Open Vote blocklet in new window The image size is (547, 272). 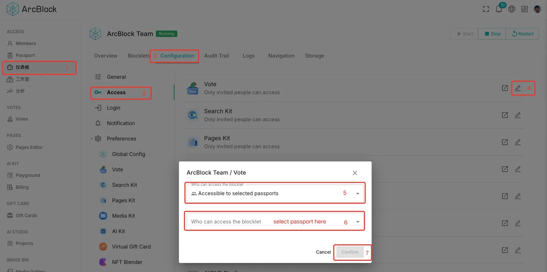click(505, 88)
